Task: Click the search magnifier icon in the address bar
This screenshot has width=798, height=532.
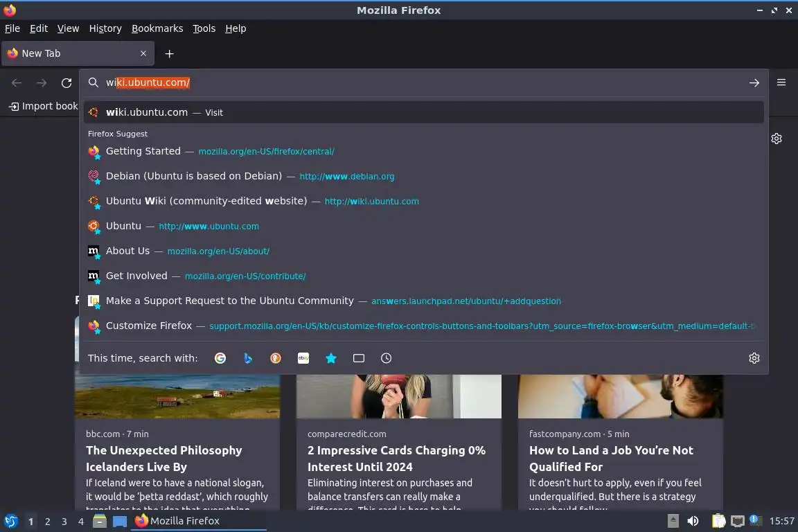Action: pos(93,82)
